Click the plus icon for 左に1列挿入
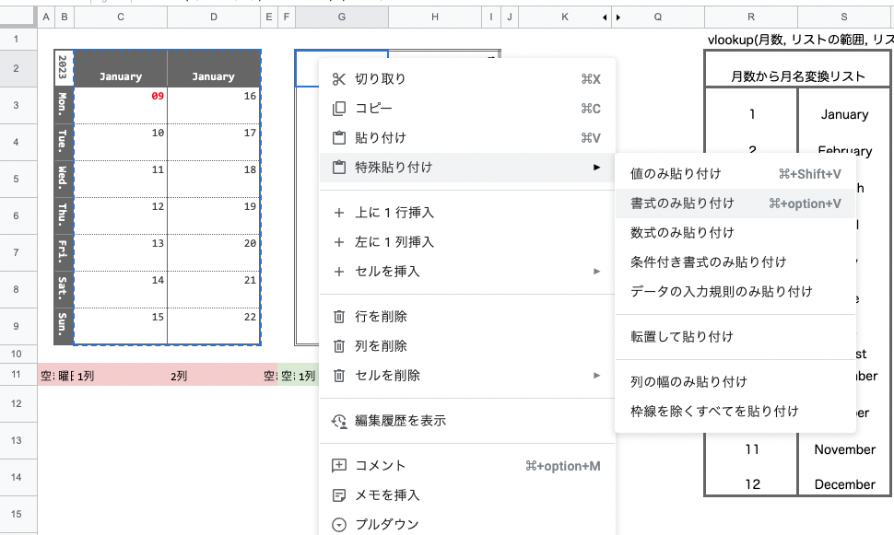 [339, 242]
